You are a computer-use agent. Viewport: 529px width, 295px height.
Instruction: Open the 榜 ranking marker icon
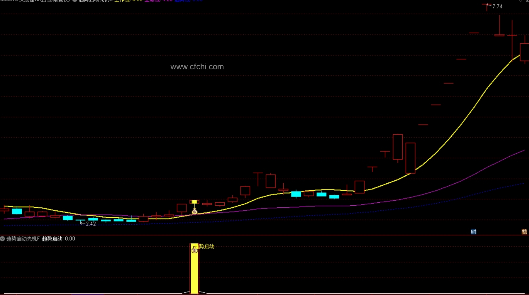click(x=525, y=232)
